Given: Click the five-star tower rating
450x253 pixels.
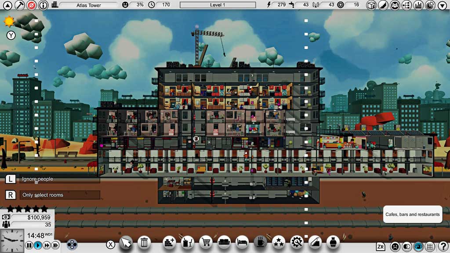Looking at the screenshot, I should (x=27, y=209).
